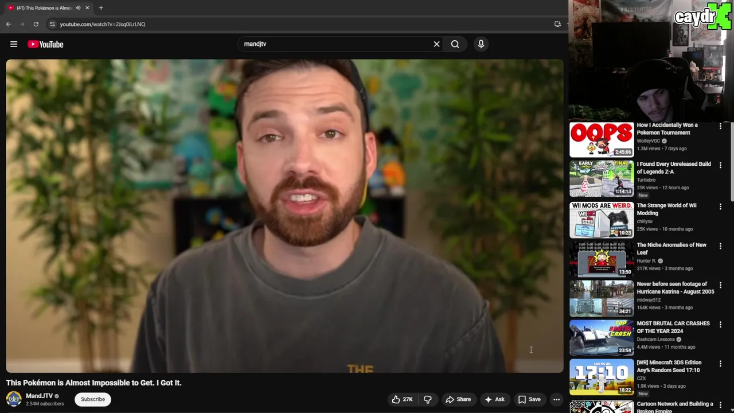Open options for Minecraft 3DS video
This screenshot has height=413, width=734.
[720, 363]
